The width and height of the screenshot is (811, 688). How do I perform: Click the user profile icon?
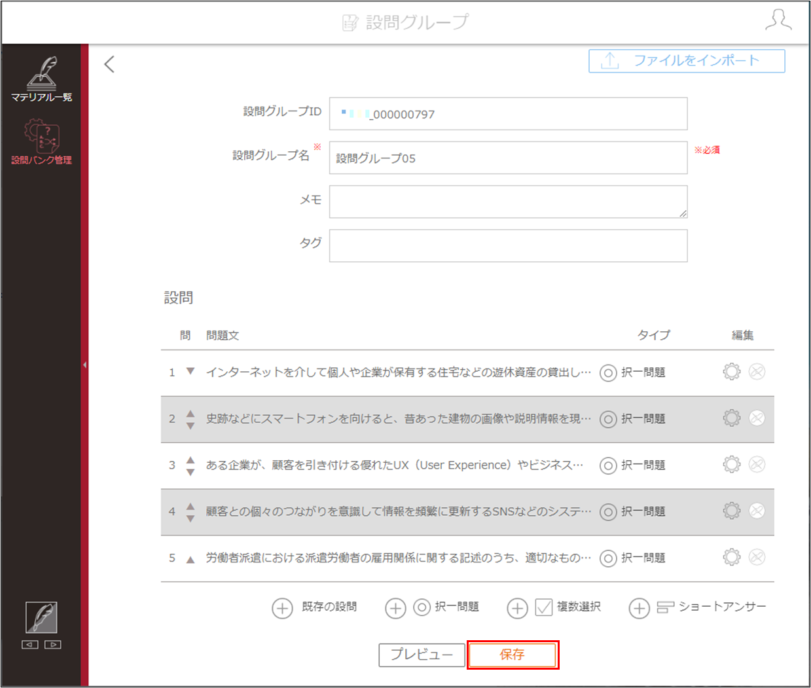tap(778, 20)
